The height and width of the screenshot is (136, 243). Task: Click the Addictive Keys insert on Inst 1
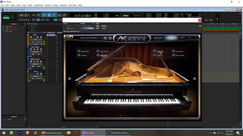click(x=51, y=35)
